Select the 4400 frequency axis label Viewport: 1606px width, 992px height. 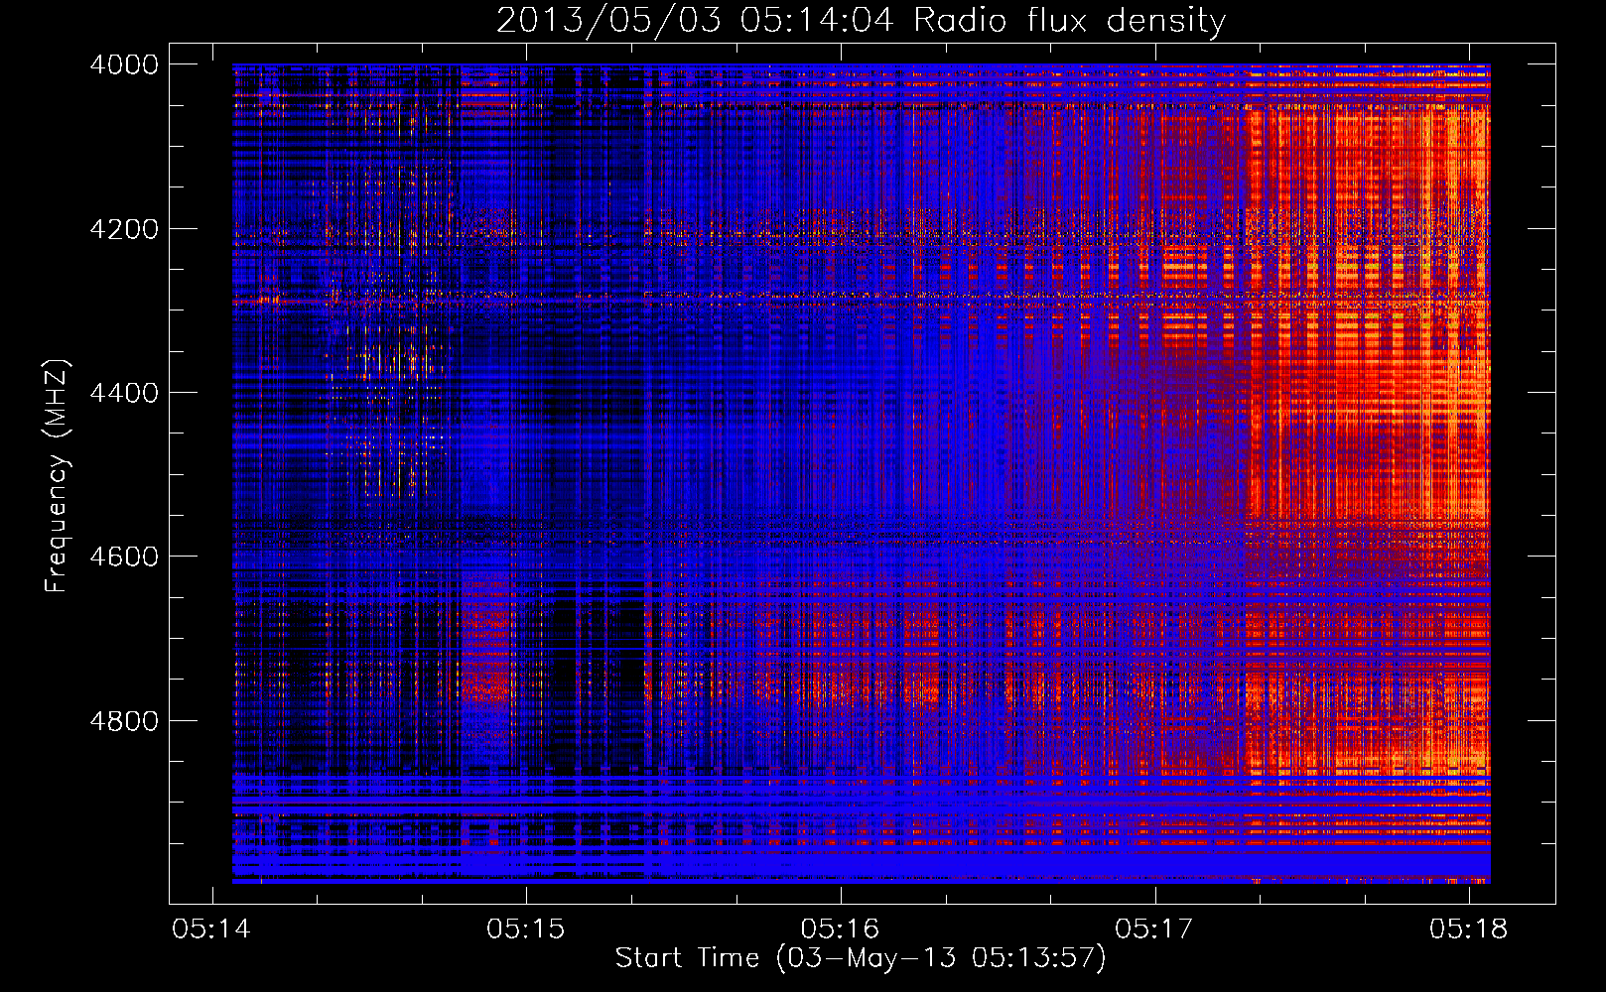[x=124, y=393]
